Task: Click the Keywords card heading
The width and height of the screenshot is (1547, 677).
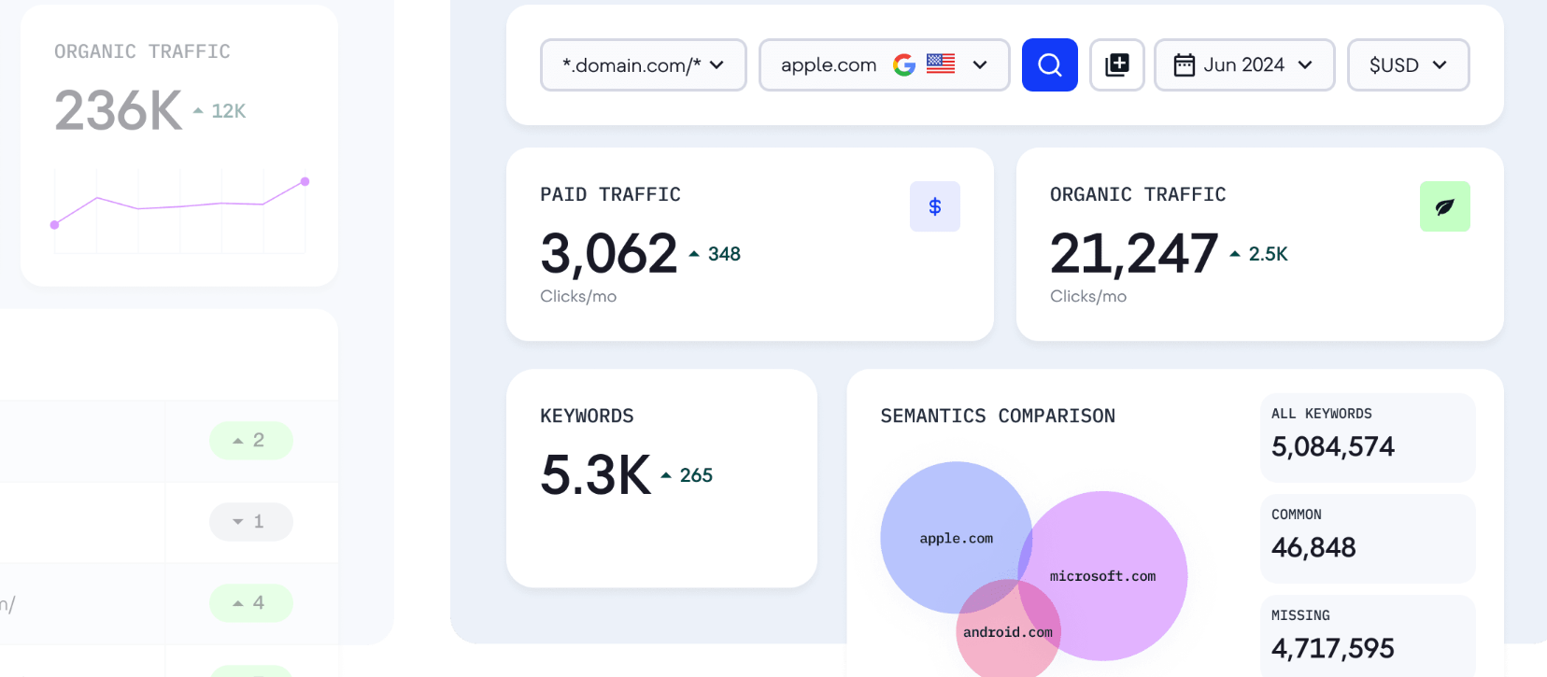Action: pyautogui.click(x=587, y=416)
